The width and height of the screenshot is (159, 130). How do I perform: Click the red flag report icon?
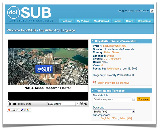pyautogui.click(x=94, y=82)
